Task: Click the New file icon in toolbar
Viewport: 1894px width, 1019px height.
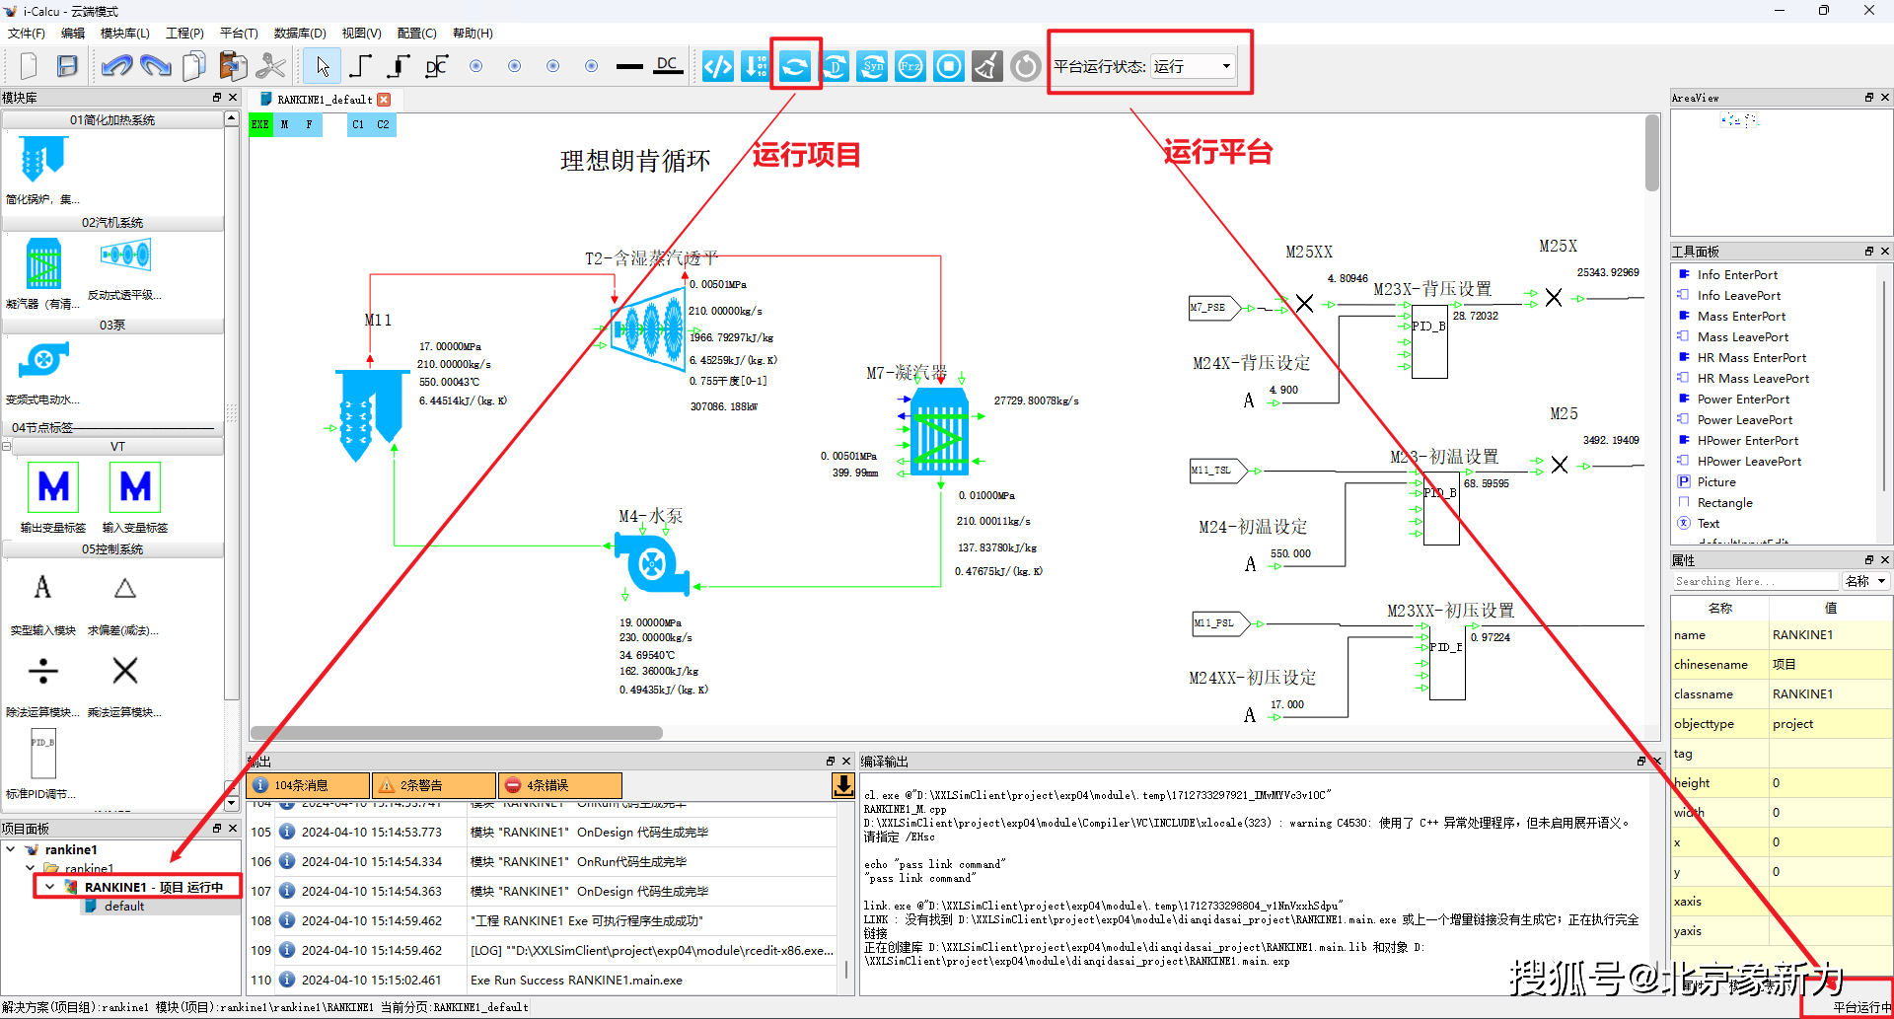Action: pyautogui.click(x=29, y=66)
